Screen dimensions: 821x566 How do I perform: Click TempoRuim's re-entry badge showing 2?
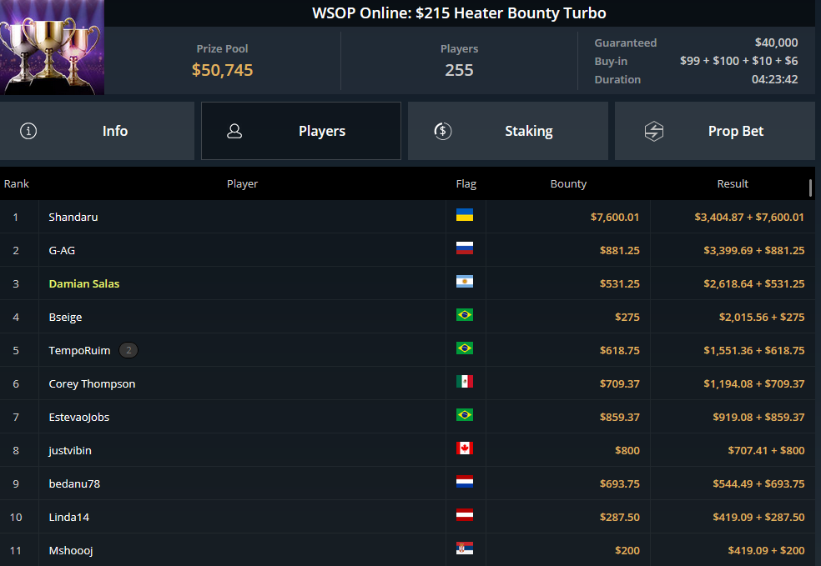[128, 350]
